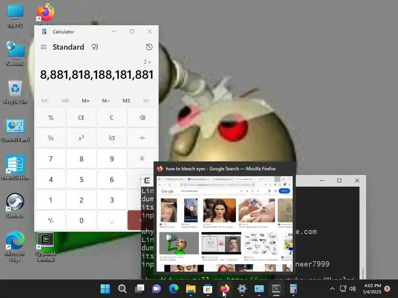Click the x squared key
Image resolution: width=398 pixels, height=298 pixels.
(81, 138)
